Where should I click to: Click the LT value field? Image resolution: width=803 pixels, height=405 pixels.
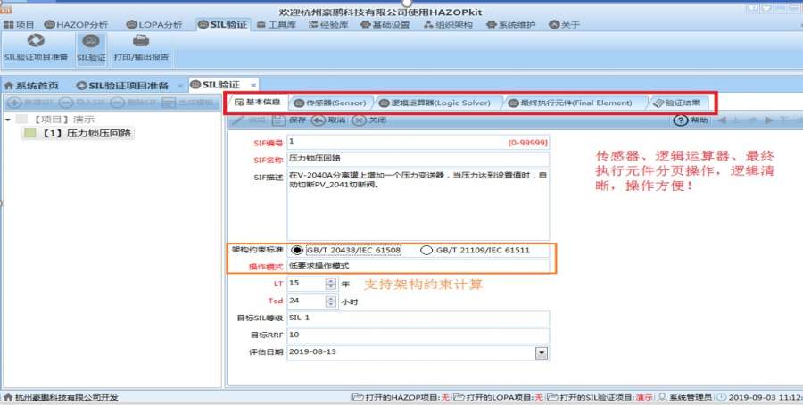(306, 283)
